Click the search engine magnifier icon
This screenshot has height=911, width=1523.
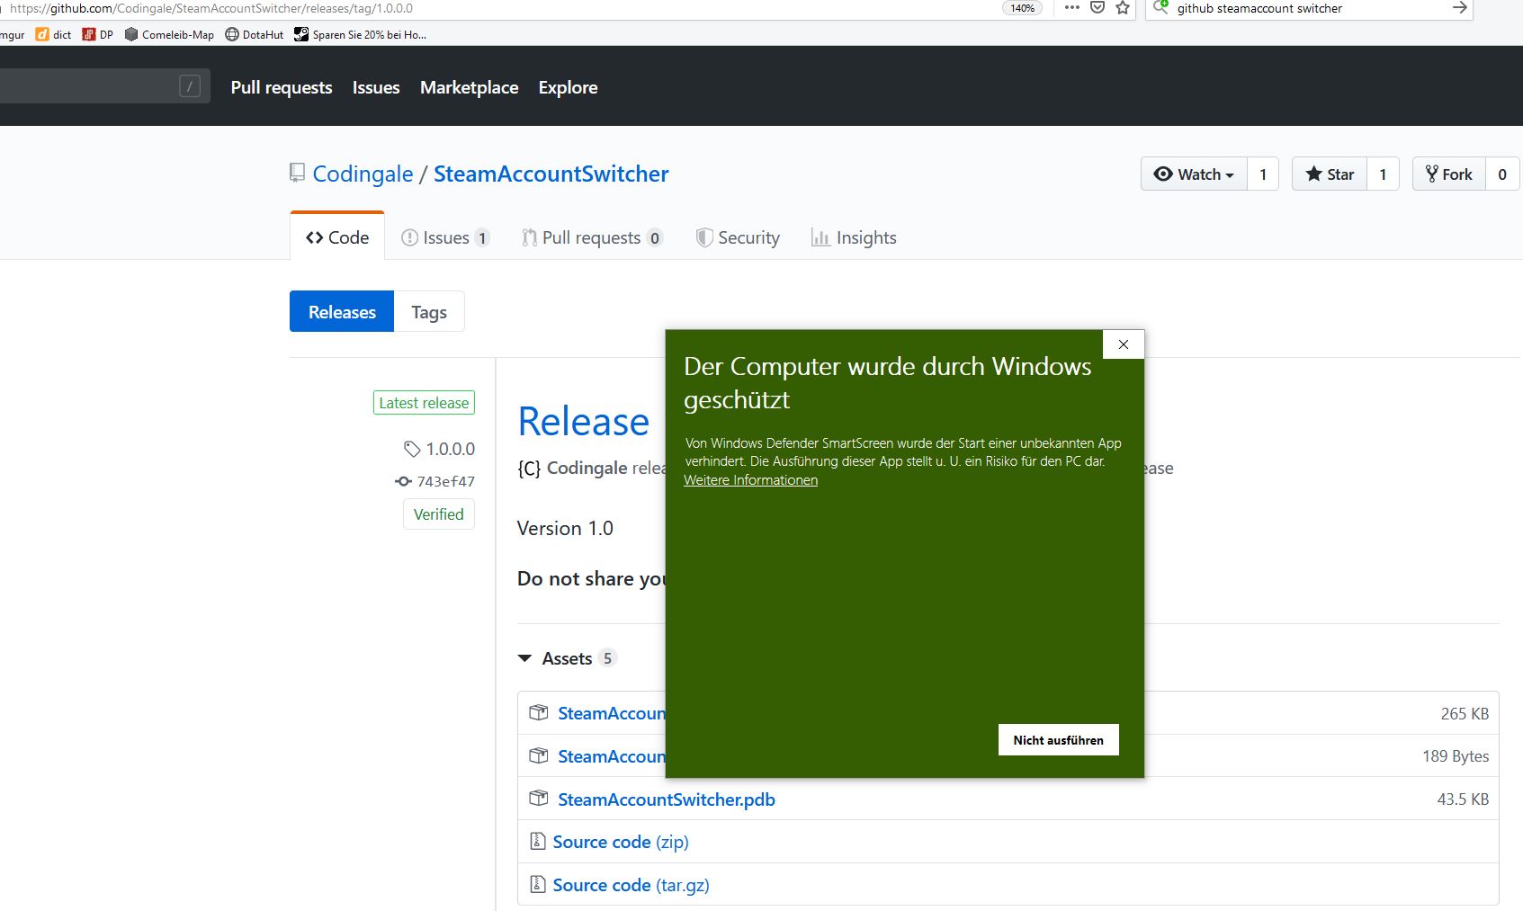click(x=1160, y=8)
